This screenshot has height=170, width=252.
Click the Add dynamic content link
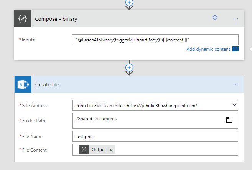click(x=208, y=49)
